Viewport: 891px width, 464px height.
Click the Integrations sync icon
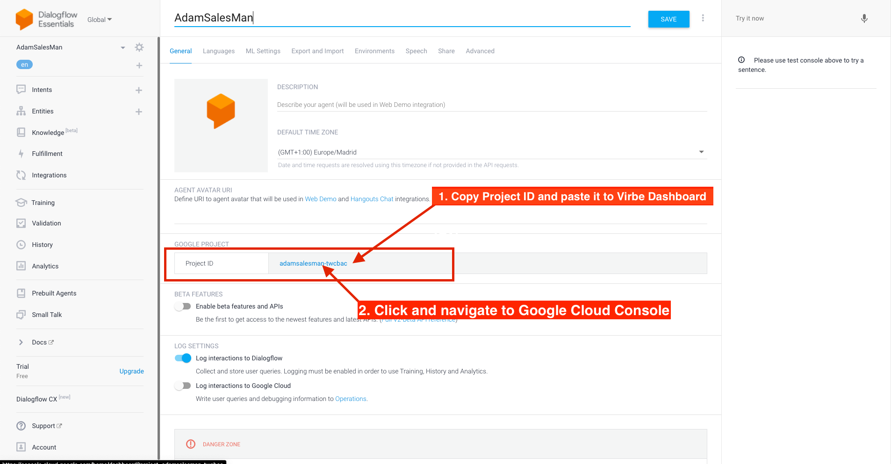point(21,175)
